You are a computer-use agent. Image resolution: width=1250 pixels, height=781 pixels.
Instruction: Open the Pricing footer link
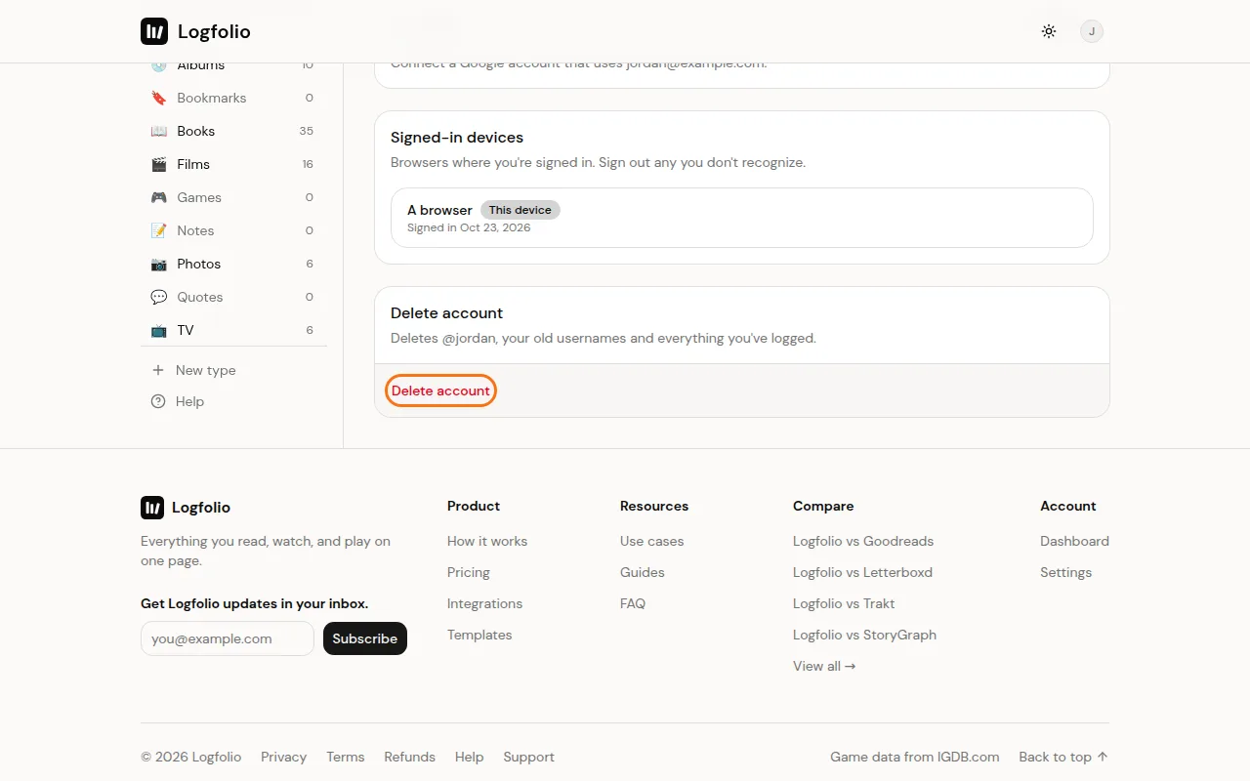[x=469, y=572]
